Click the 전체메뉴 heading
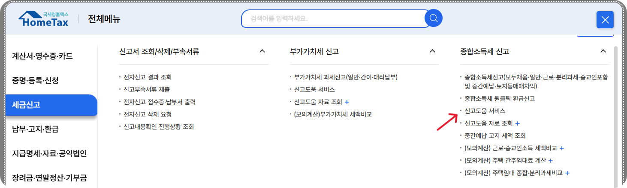 click(x=104, y=19)
